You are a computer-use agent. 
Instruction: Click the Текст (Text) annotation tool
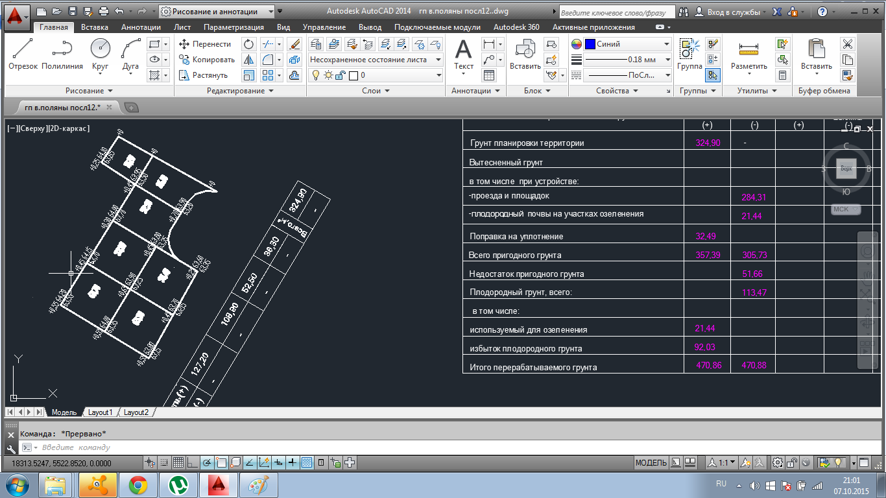click(x=463, y=54)
